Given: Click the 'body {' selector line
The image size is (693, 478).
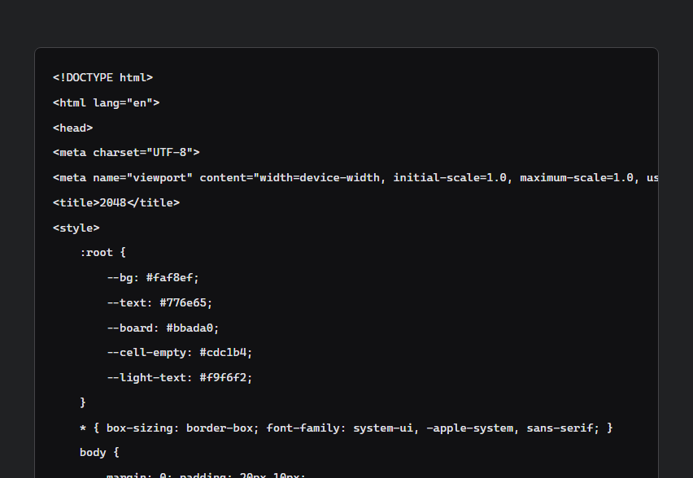Looking at the screenshot, I should (x=99, y=453).
